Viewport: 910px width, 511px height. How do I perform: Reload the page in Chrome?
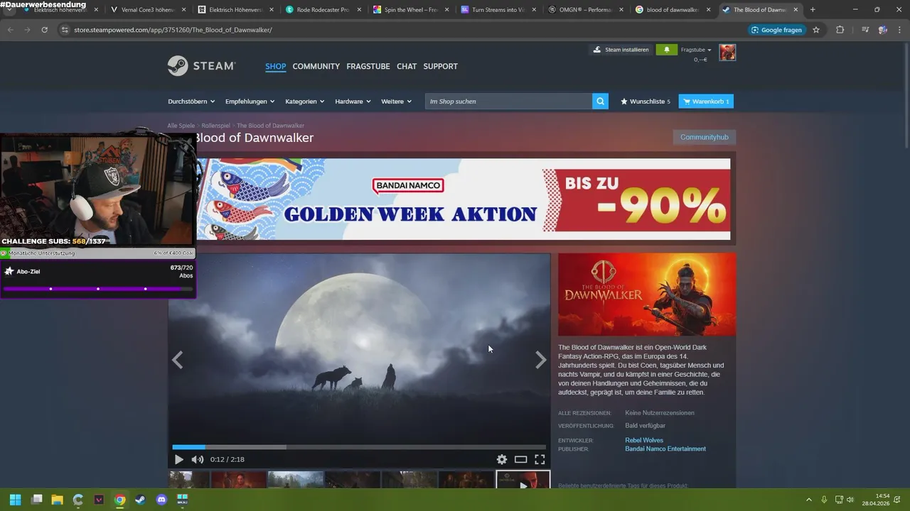[x=44, y=30]
